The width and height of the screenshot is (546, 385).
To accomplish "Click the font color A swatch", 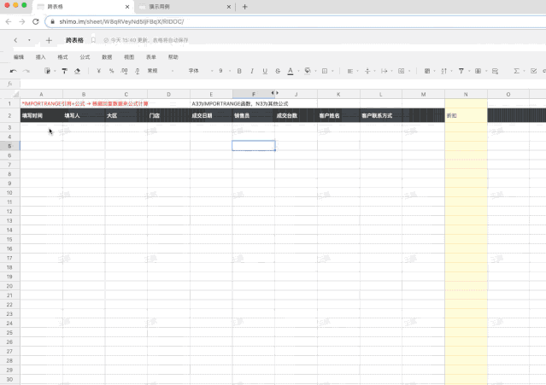I will click(x=291, y=71).
